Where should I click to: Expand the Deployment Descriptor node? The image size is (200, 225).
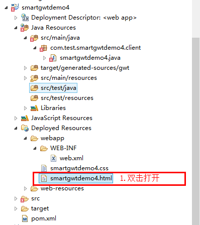(16, 18)
